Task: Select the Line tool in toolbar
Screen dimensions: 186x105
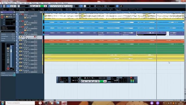Action: pos(67,6)
